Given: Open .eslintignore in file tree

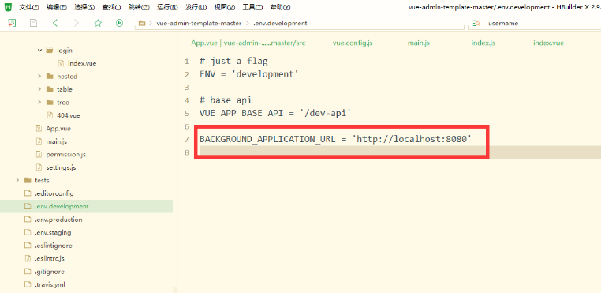Looking at the screenshot, I should pyautogui.click(x=54, y=246).
